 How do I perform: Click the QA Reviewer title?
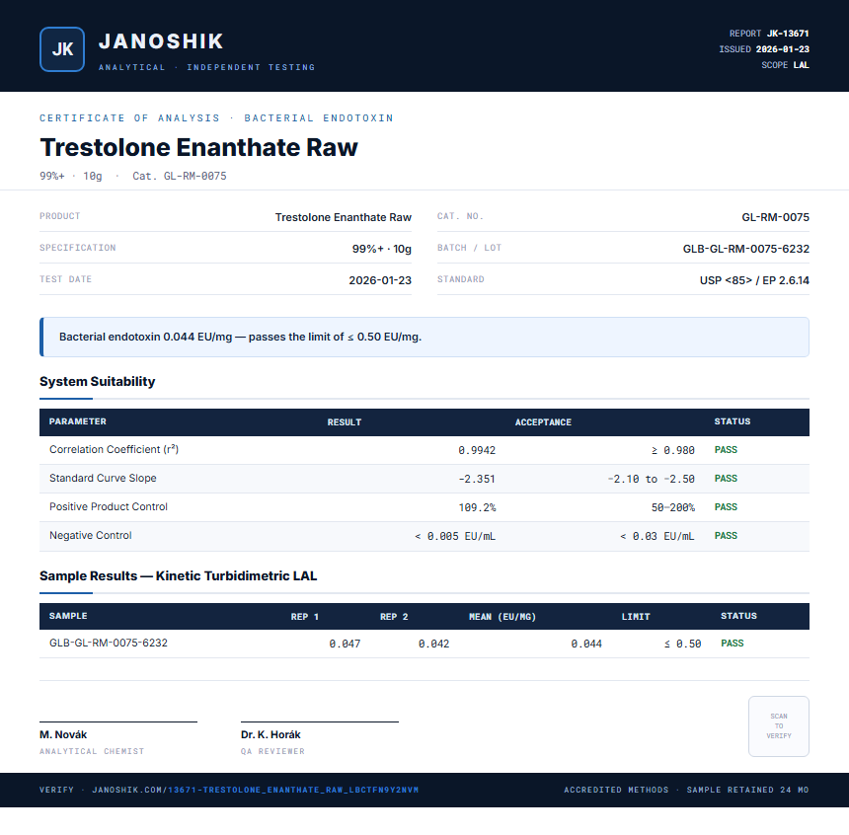coord(272,751)
